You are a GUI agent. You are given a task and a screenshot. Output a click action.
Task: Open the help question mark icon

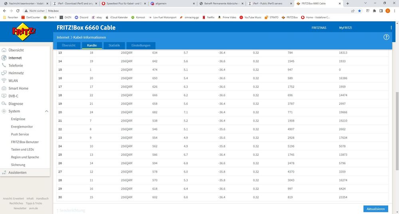(386, 37)
